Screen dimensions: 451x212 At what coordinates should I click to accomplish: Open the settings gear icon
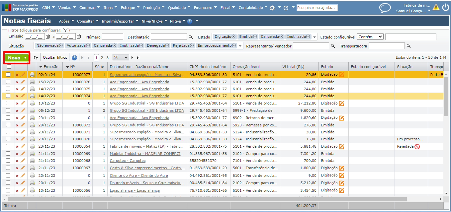(x=272, y=8)
